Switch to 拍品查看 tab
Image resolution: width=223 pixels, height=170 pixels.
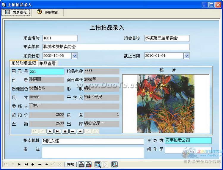[48, 63]
